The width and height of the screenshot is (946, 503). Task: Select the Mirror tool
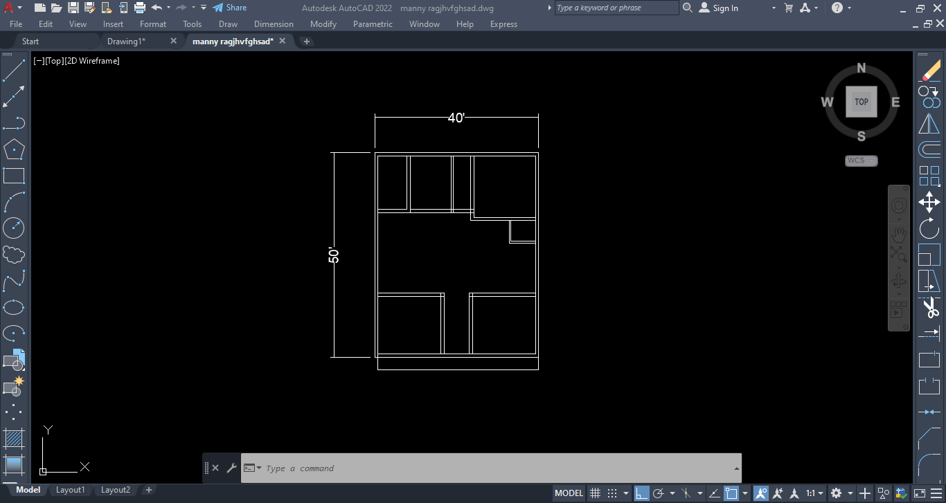(x=929, y=123)
